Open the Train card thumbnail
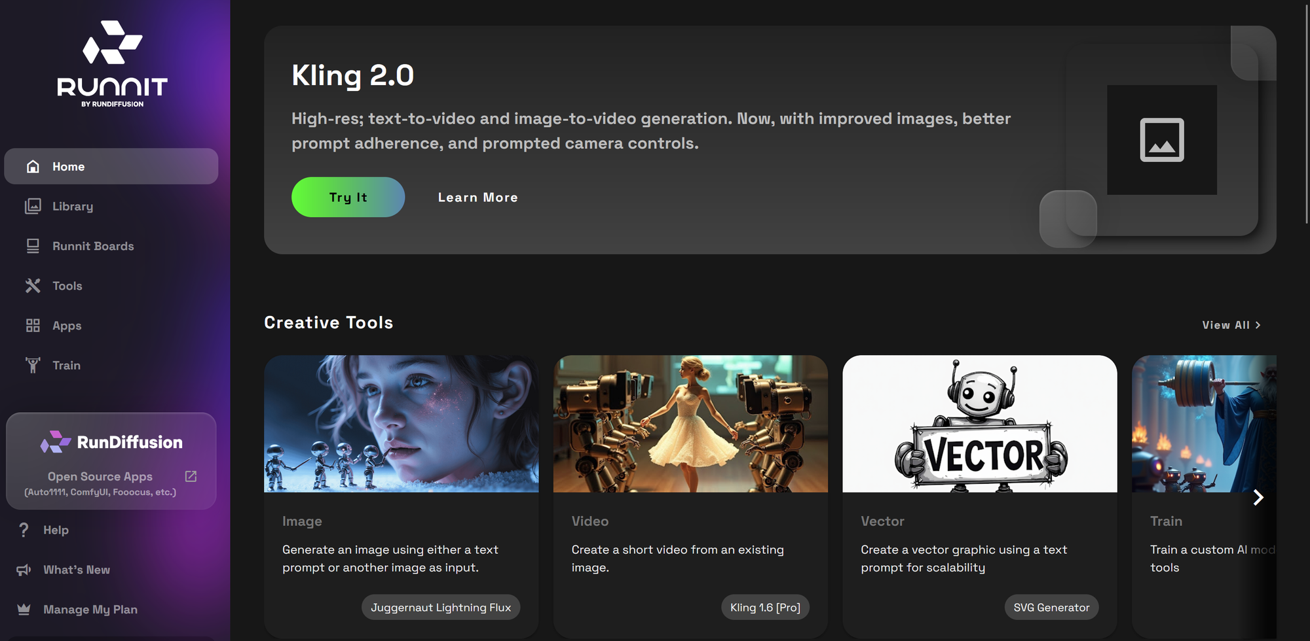 [x=1204, y=424]
